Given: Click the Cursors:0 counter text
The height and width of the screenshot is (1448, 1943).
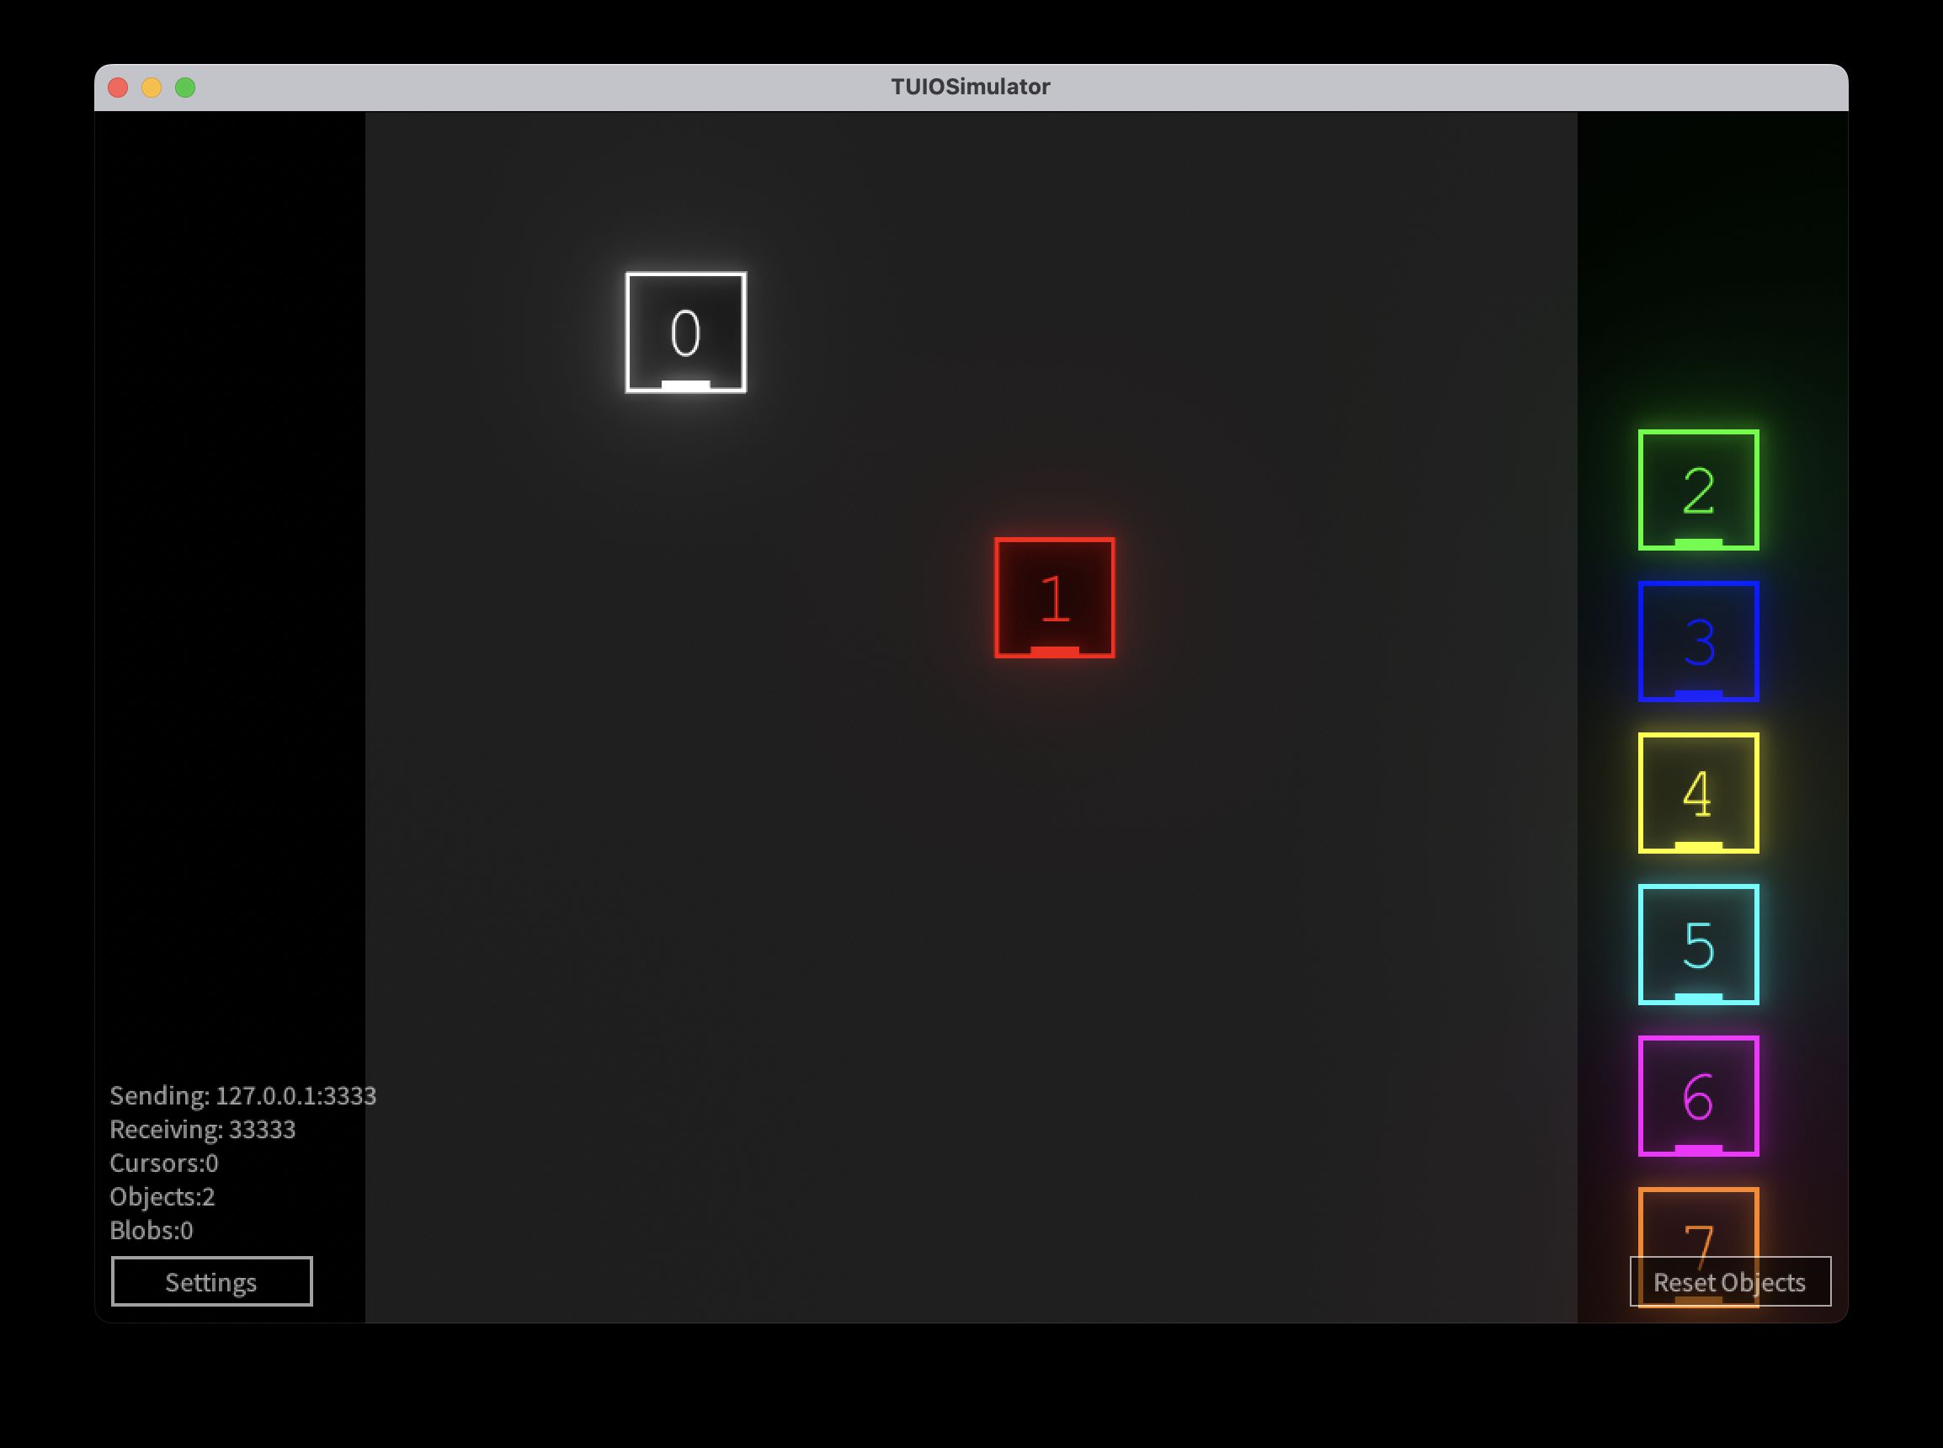Looking at the screenshot, I should click(164, 1163).
